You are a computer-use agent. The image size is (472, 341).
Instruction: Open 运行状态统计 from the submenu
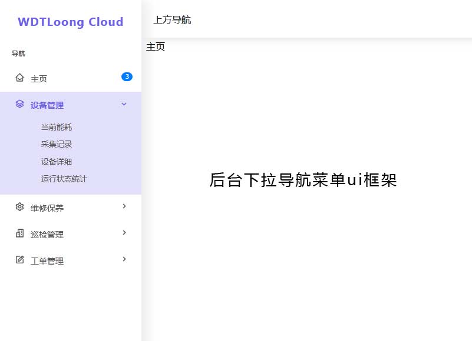tap(64, 179)
